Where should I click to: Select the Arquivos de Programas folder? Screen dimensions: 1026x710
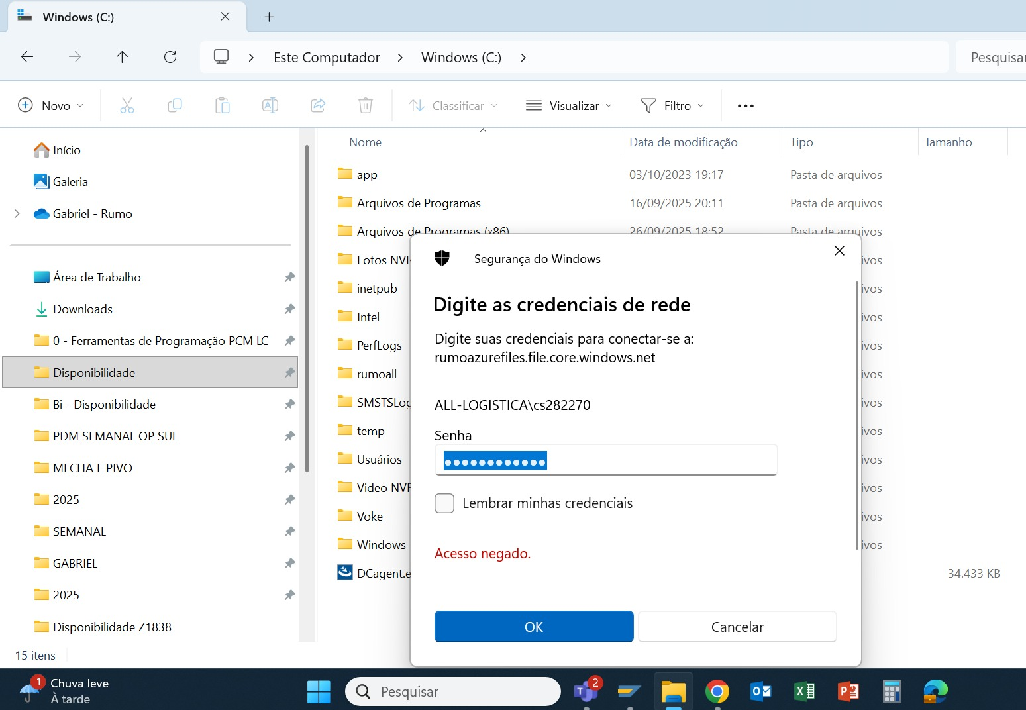(419, 203)
